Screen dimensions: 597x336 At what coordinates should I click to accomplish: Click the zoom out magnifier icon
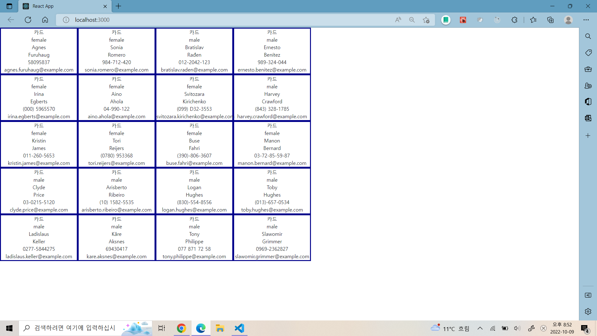click(x=412, y=20)
